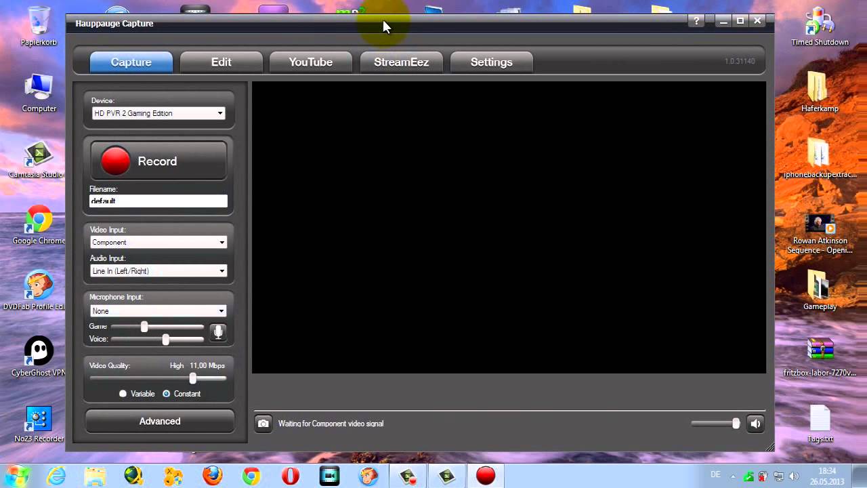
Task: Take a snapshot with the camera icon
Action: click(x=263, y=424)
